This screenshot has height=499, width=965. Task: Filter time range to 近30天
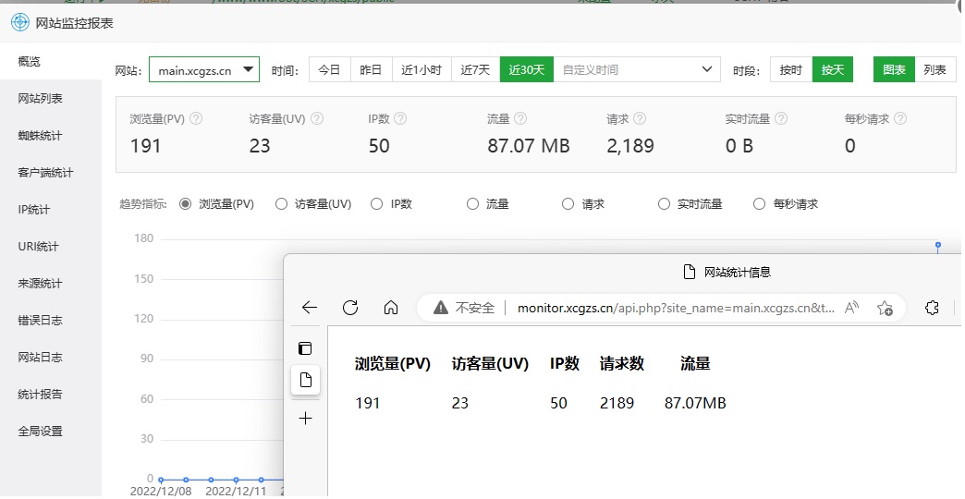pos(527,69)
